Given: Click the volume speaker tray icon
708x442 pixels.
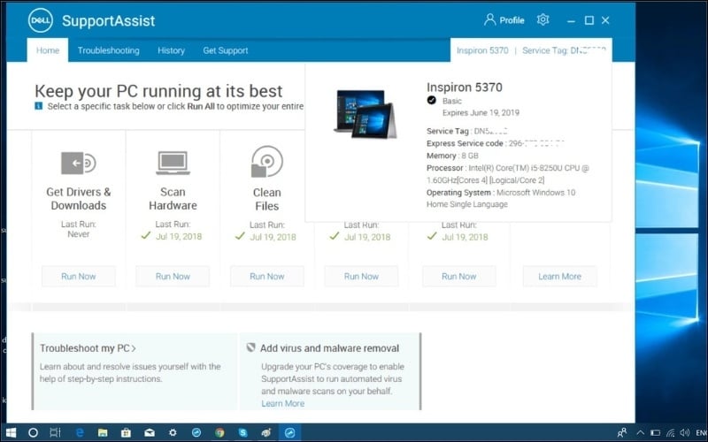Looking at the screenshot, I should tap(685, 433).
